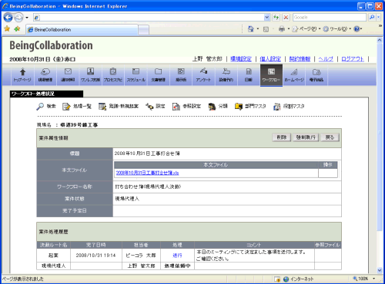Click the 処理依頼中 status cell
Image resolution: width=385 pixels, height=284 pixels.
tap(177, 266)
